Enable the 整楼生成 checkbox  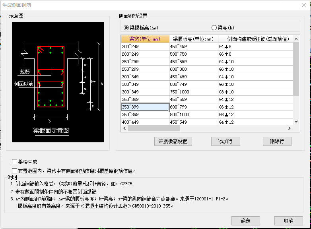14,161
